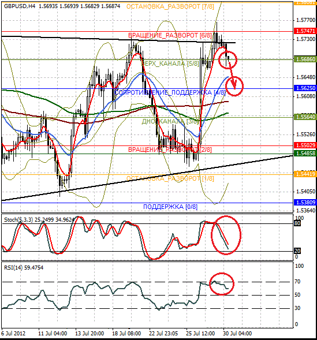317x340 pixels.
Task: Click the GBPUSD,H4 chart title text
Action: tap(20, 6)
